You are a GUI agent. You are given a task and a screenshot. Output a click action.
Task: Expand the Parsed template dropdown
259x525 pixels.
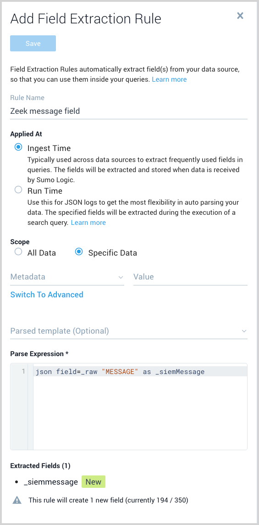pyautogui.click(x=129, y=331)
